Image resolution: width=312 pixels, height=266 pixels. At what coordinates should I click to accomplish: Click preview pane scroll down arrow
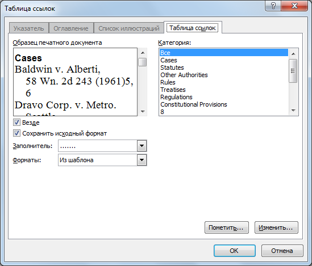pyautogui.click(x=143, y=111)
